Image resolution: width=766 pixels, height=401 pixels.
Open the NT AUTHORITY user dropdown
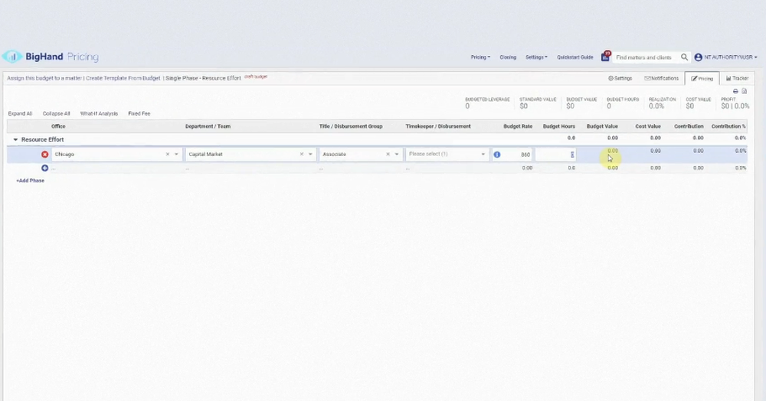pos(730,57)
